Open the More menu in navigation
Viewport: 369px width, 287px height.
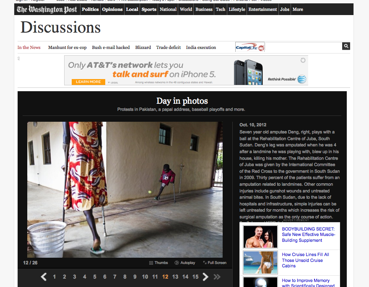point(298,9)
